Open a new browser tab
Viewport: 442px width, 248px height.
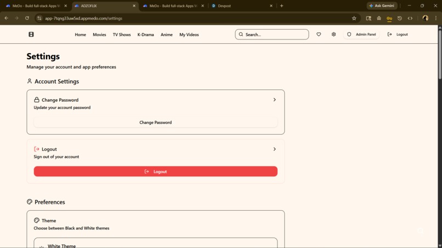[281, 5]
